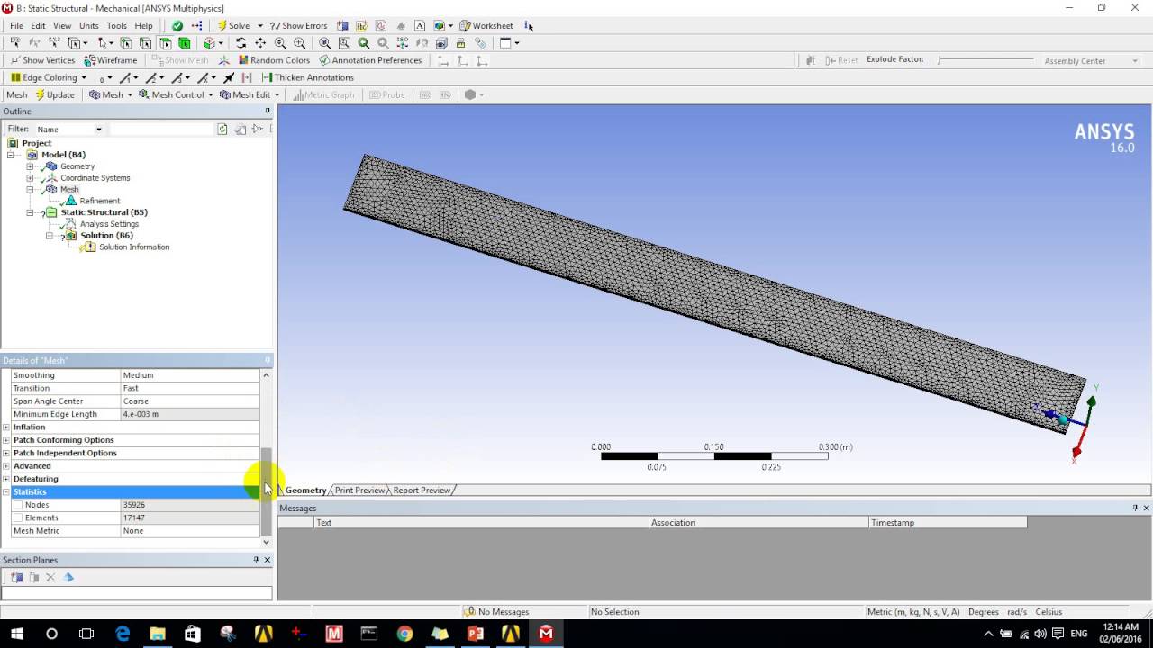Select the Vertex selection filter
The image size is (1153, 648).
pos(125,43)
